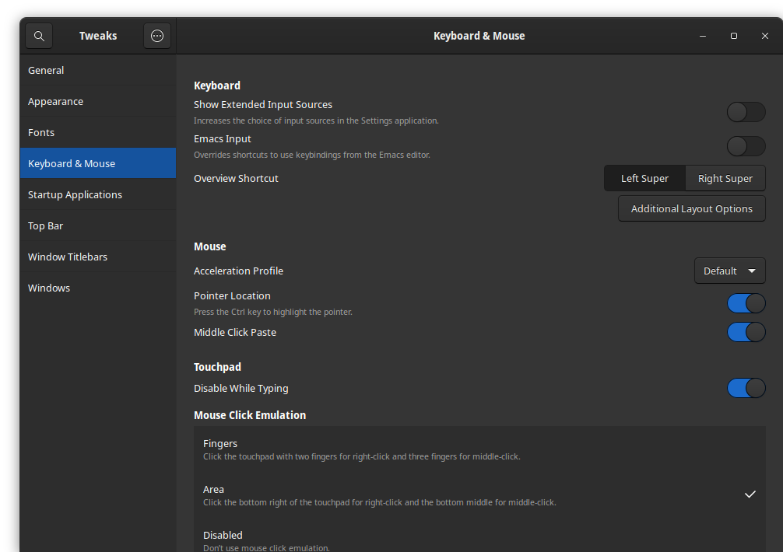The image size is (783, 552).
Task: Disable Pointer Location highlighting
Action: point(745,303)
